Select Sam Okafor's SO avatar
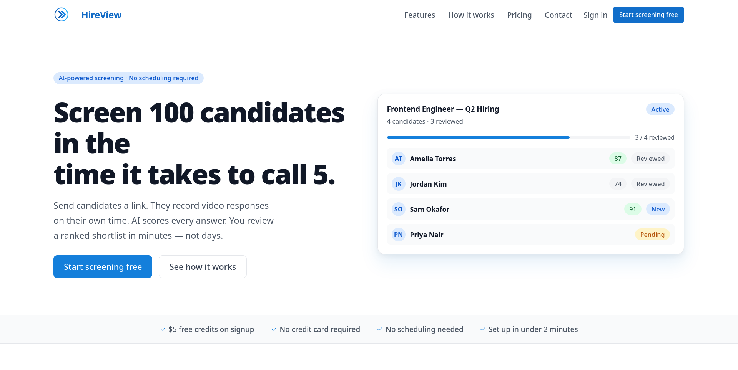 click(x=398, y=209)
